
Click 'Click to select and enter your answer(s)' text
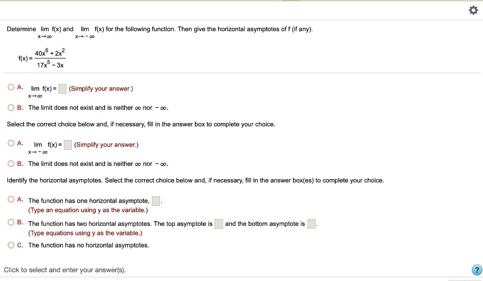coord(65,270)
